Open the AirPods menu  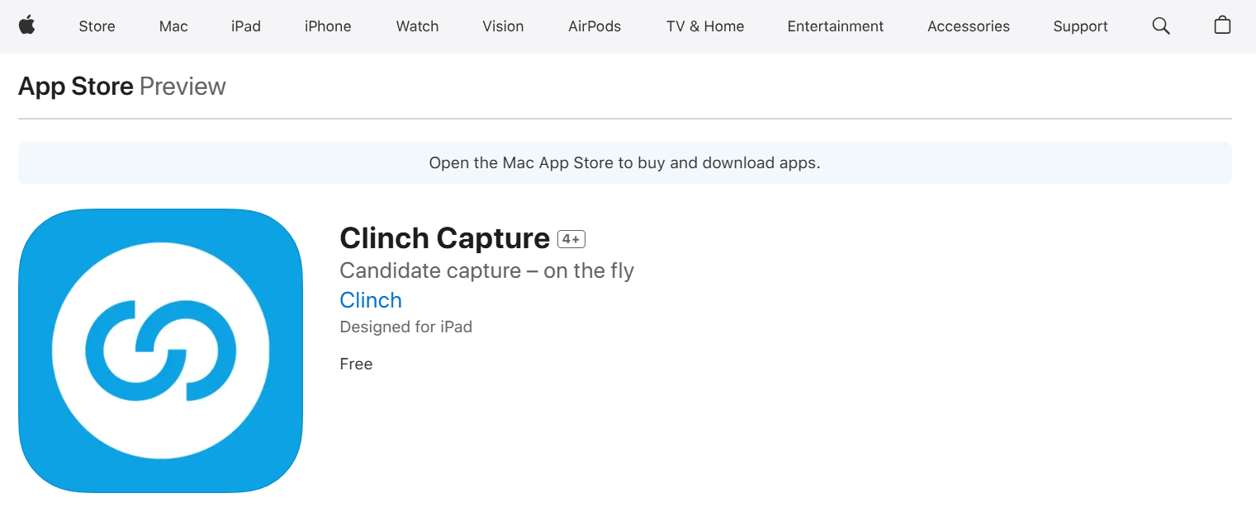pyautogui.click(x=595, y=26)
